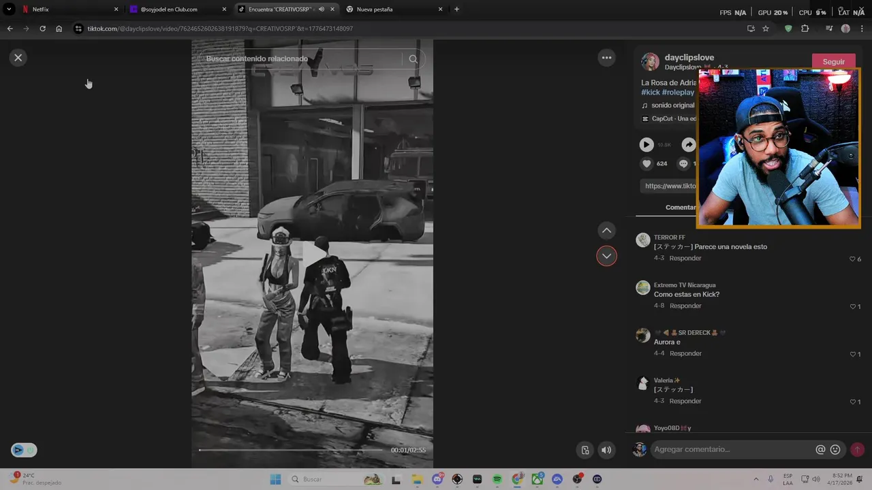
Task: Open Extremo TV Nicaragua's username
Action: pyautogui.click(x=685, y=285)
